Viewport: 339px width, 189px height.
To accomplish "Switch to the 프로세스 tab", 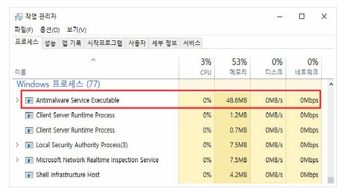I will (27, 42).
